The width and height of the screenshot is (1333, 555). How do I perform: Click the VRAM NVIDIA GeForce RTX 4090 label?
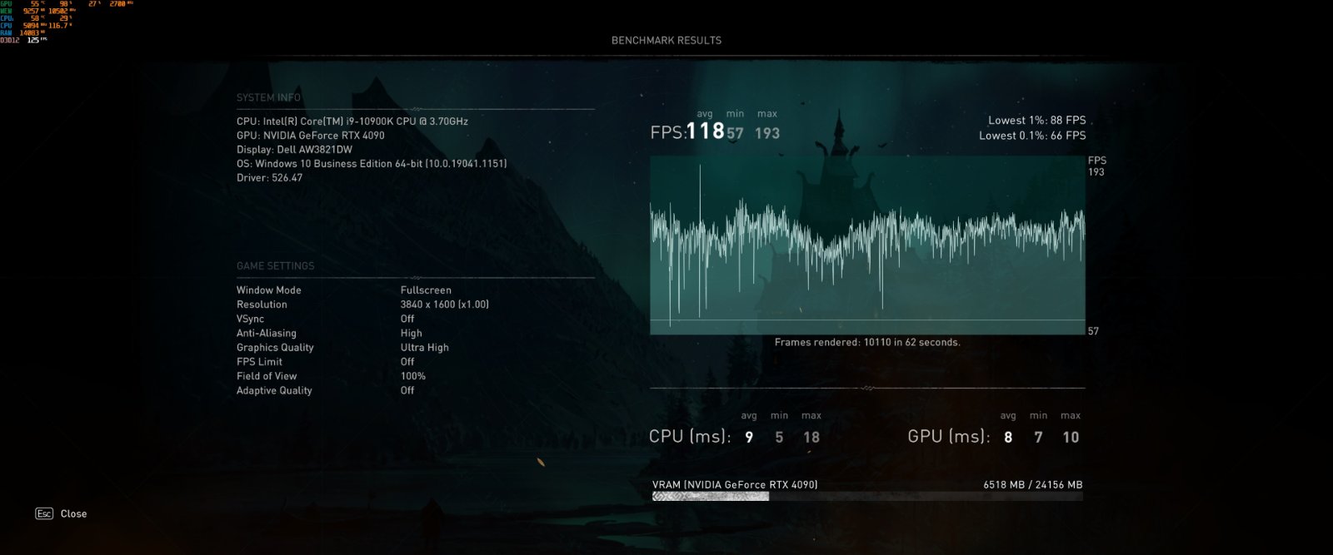(735, 484)
